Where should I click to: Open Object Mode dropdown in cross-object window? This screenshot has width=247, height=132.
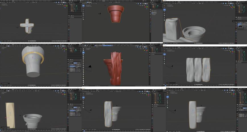(4, 2)
